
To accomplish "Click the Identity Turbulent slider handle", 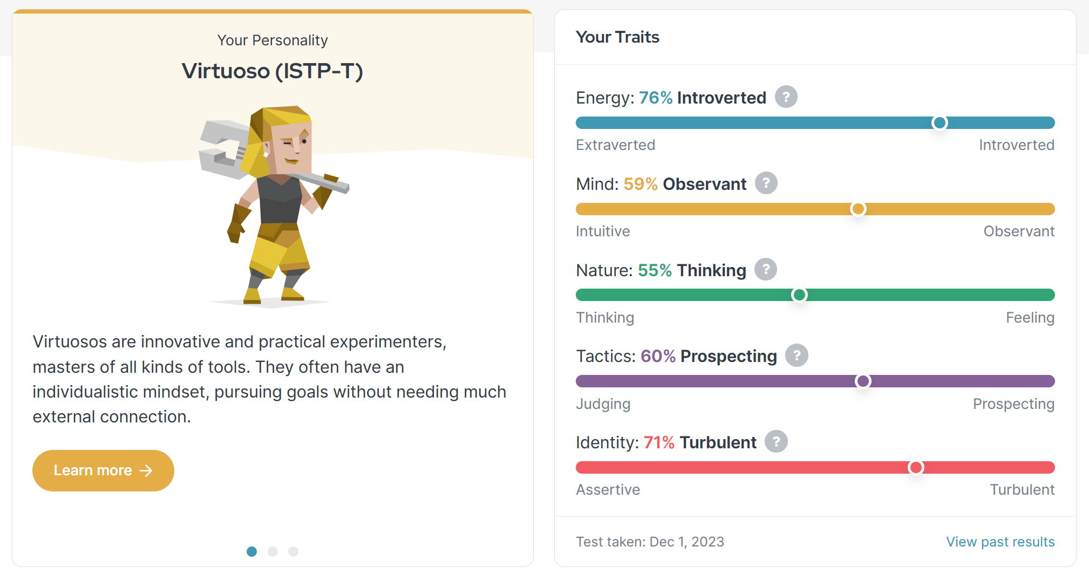I will point(916,467).
